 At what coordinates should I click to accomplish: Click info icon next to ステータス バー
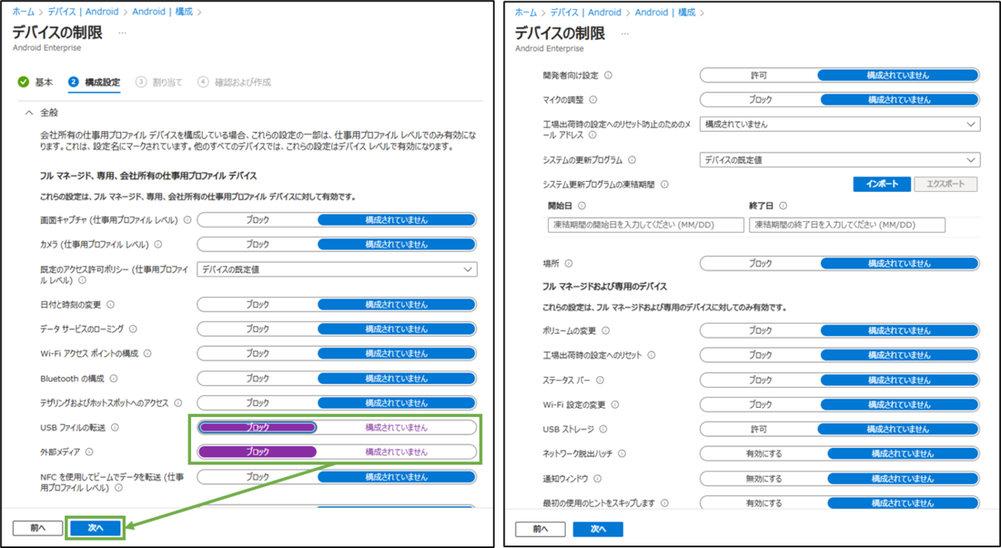pyautogui.click(x=600, y=380)
